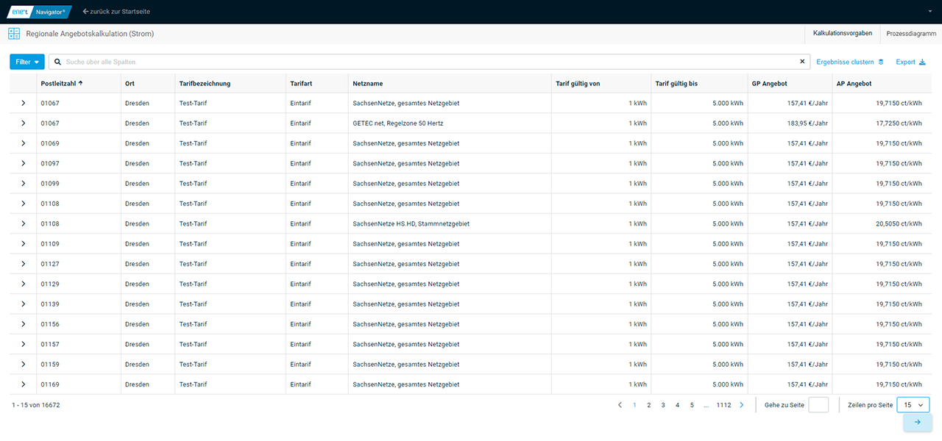Click the enet Navigator logo
This screenshot has width=942, height=441.
click(x=39, y=12)
